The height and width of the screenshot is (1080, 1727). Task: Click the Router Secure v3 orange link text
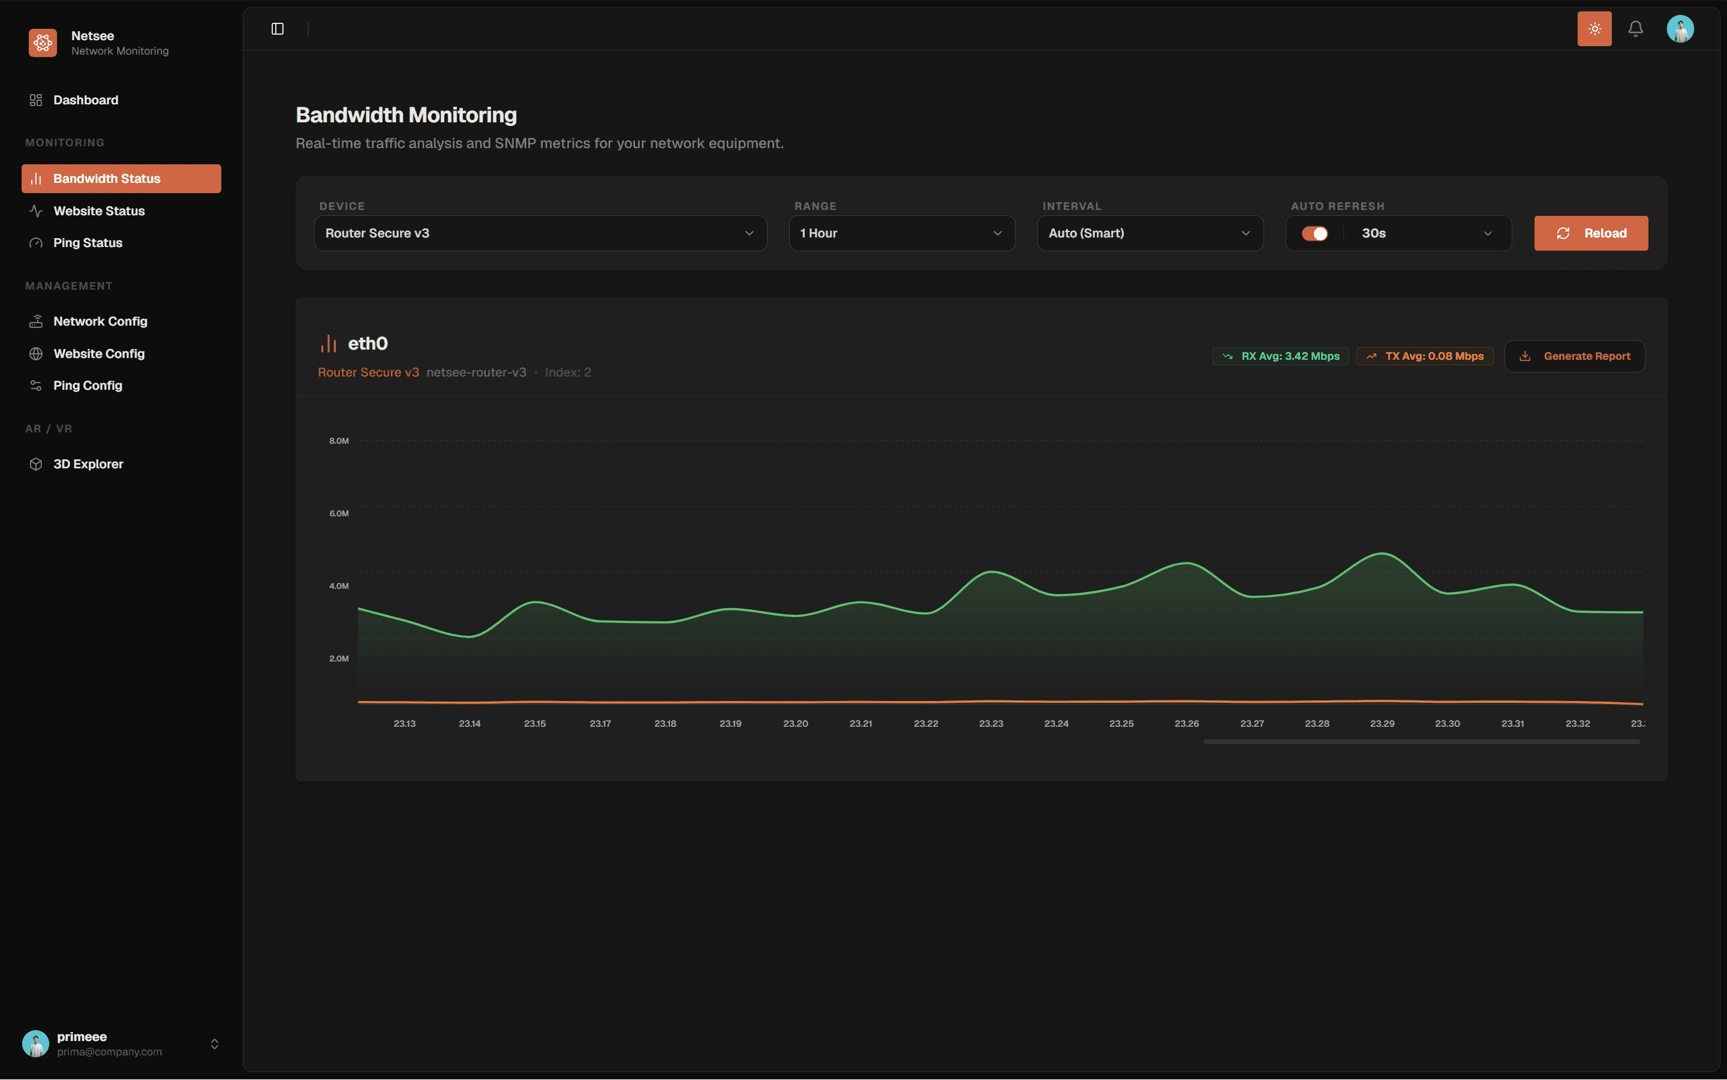tap(369, 372)
